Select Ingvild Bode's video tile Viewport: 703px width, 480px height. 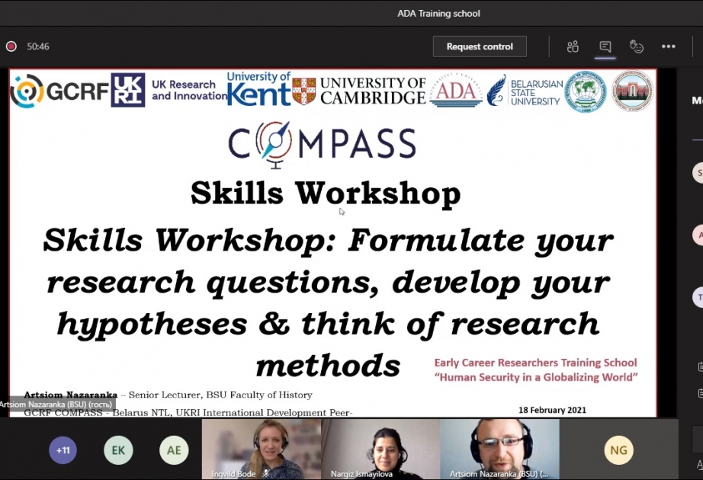[x=262, y=449]
